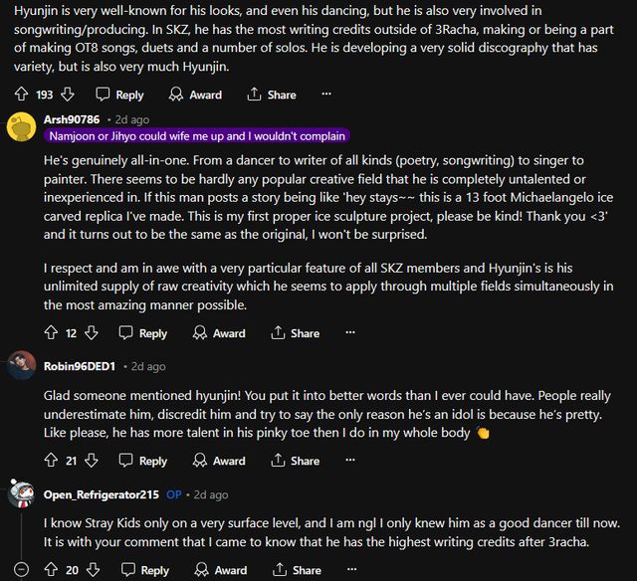
Task: Give an Award to Robin96DED1's comment
Action: pyautogui.click(x=219, y=461)
